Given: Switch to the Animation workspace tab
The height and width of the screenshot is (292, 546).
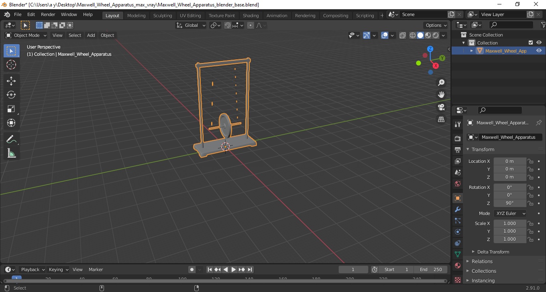Looking at the screenshot, I should 277,16.
